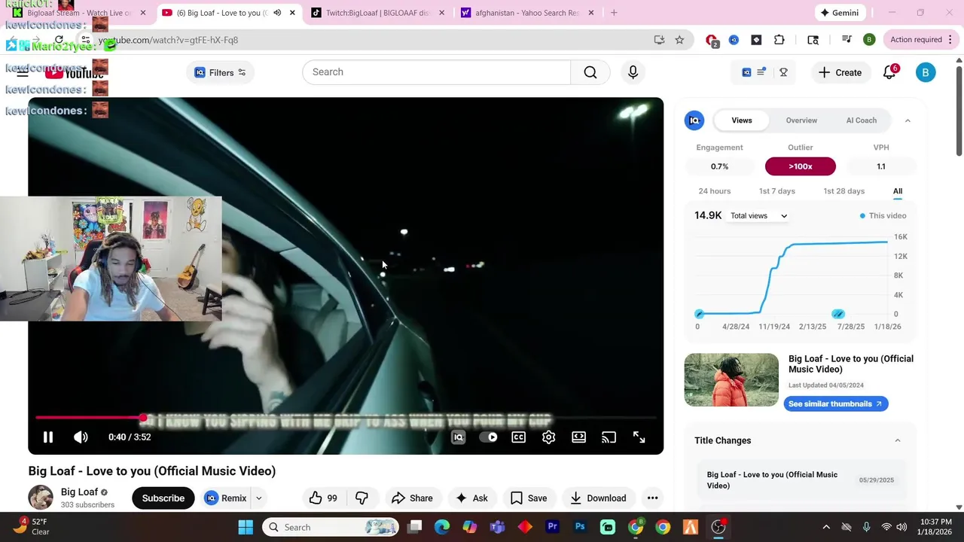Focus the YouTube search field
The image size is (964, 542).
(x=437, y=72)
